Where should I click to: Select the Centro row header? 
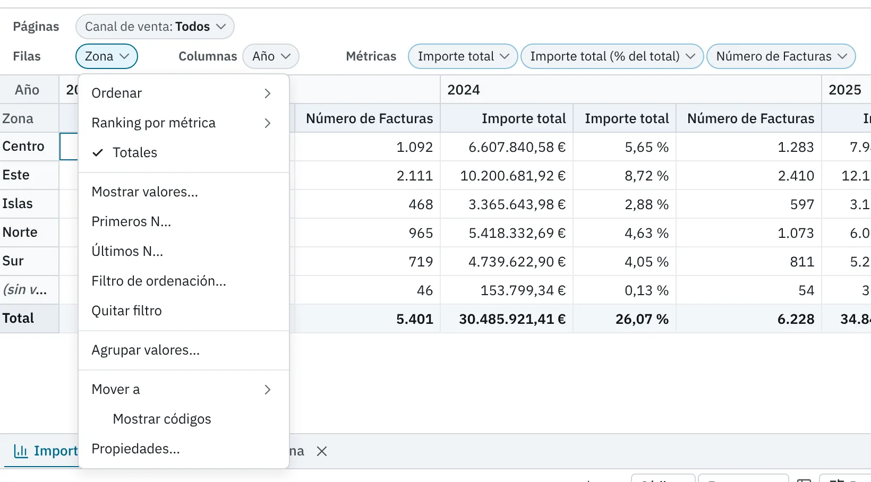[x=29, y=147]
